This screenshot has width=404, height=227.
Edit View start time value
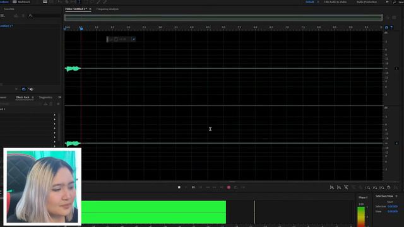pyautogui.click(x=393, y=211)
